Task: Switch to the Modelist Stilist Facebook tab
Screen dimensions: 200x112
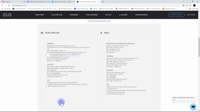Action: 63,2
